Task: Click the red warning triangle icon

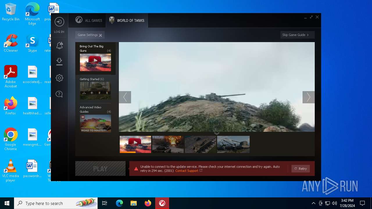Action: coord(136,169)
